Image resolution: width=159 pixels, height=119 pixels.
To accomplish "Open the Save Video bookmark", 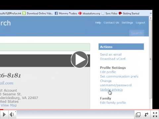I will tap(109, 14).
